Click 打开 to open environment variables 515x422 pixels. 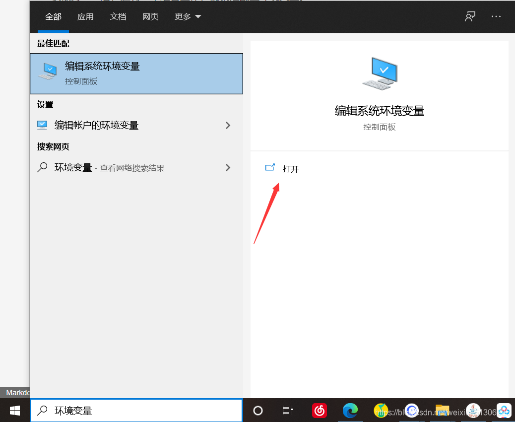[290, 169]
